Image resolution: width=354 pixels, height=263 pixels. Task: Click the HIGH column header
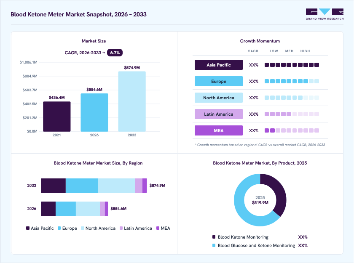(305, 51)
